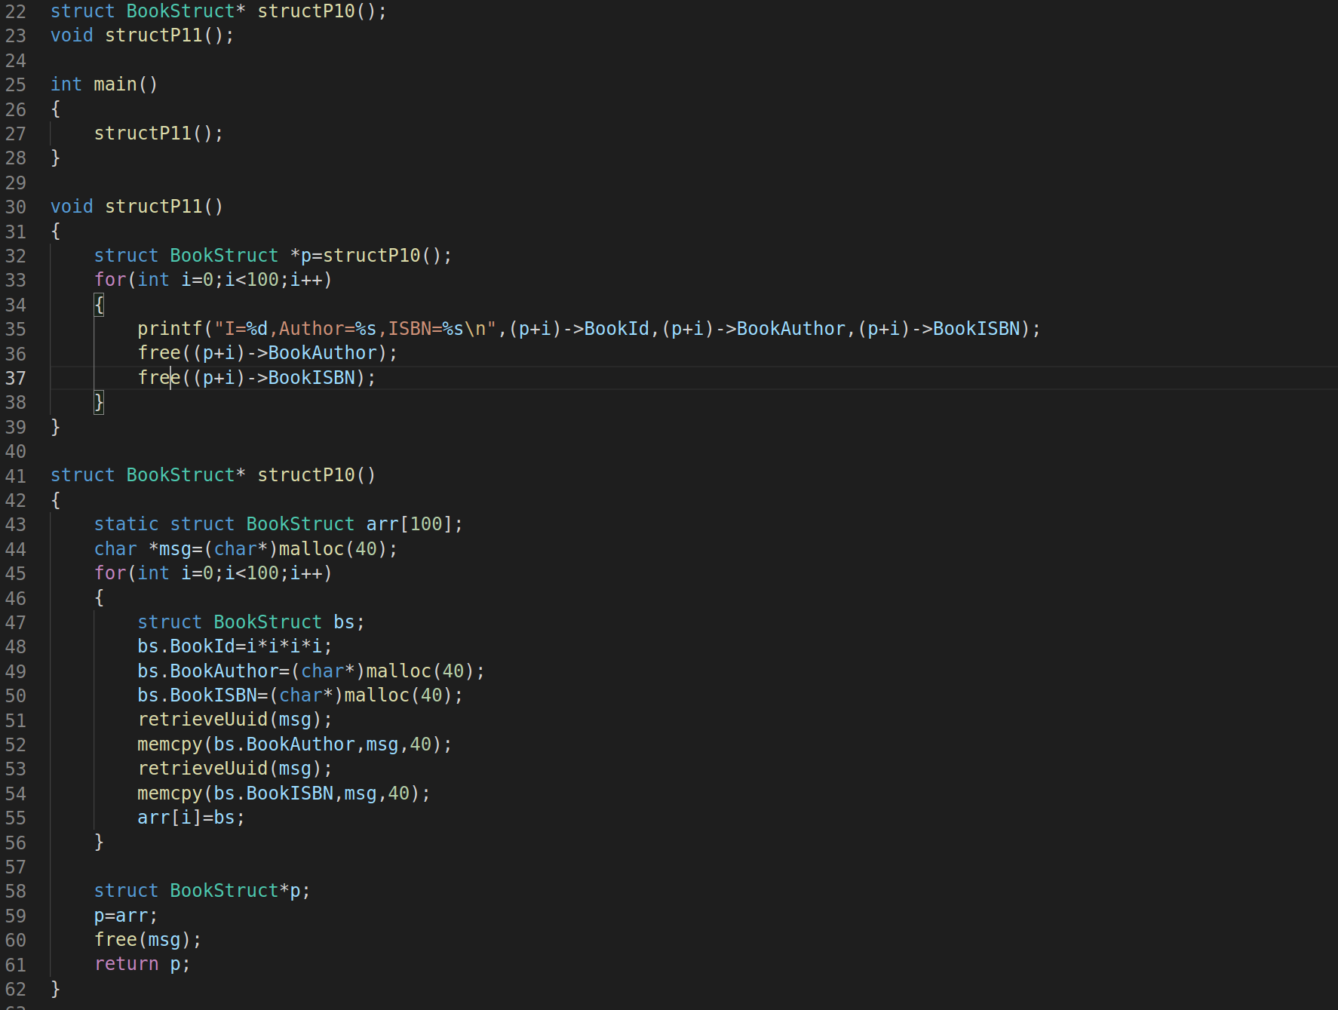Click structP10() prototype on line 22
1338x1010 pixels.
tap(322, 11)
